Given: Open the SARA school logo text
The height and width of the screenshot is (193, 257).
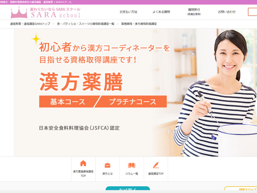Looking at the screenshot, I should [55, 13].
